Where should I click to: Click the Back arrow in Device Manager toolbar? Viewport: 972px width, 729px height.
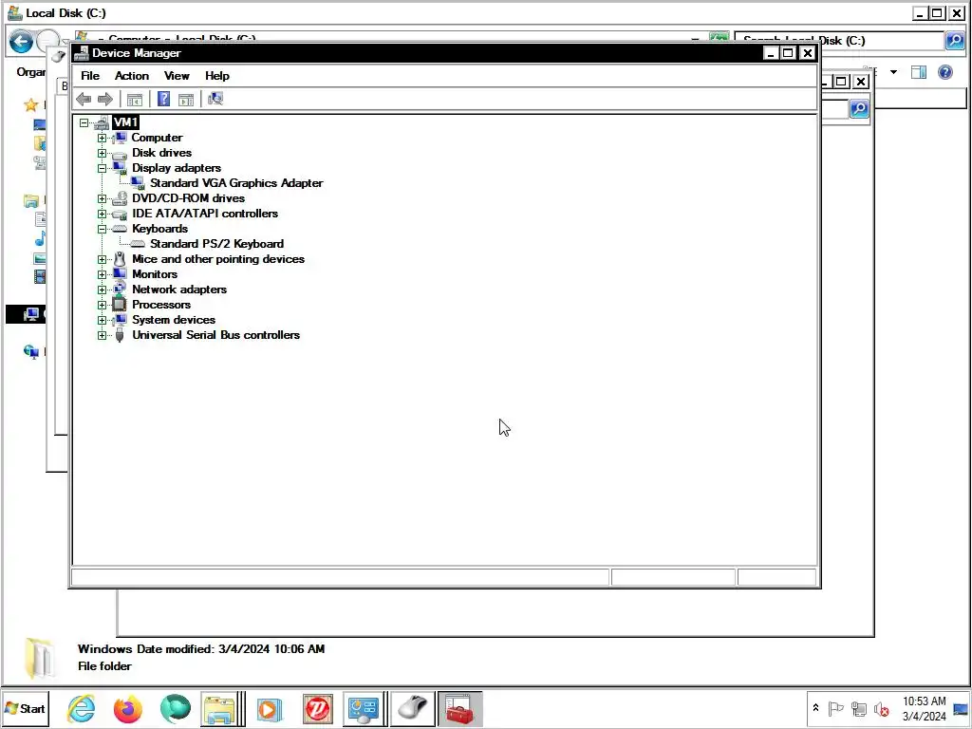pyautogui.click(x=84, y=99)
